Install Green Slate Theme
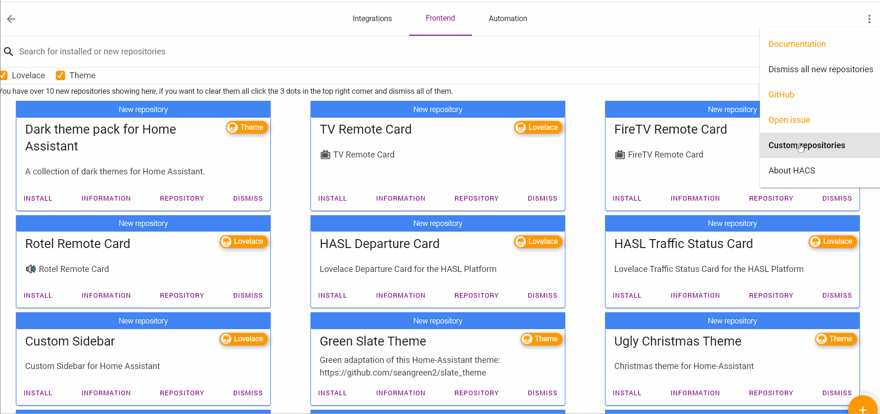Screen dimensions: 880x414 [x=333, y=393]
